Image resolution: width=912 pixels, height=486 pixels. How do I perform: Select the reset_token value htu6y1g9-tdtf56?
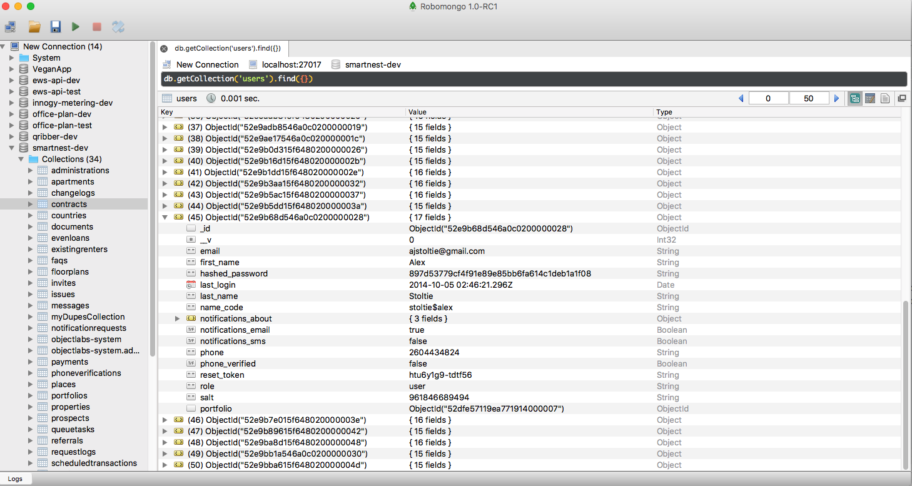[x=440, y=375]
